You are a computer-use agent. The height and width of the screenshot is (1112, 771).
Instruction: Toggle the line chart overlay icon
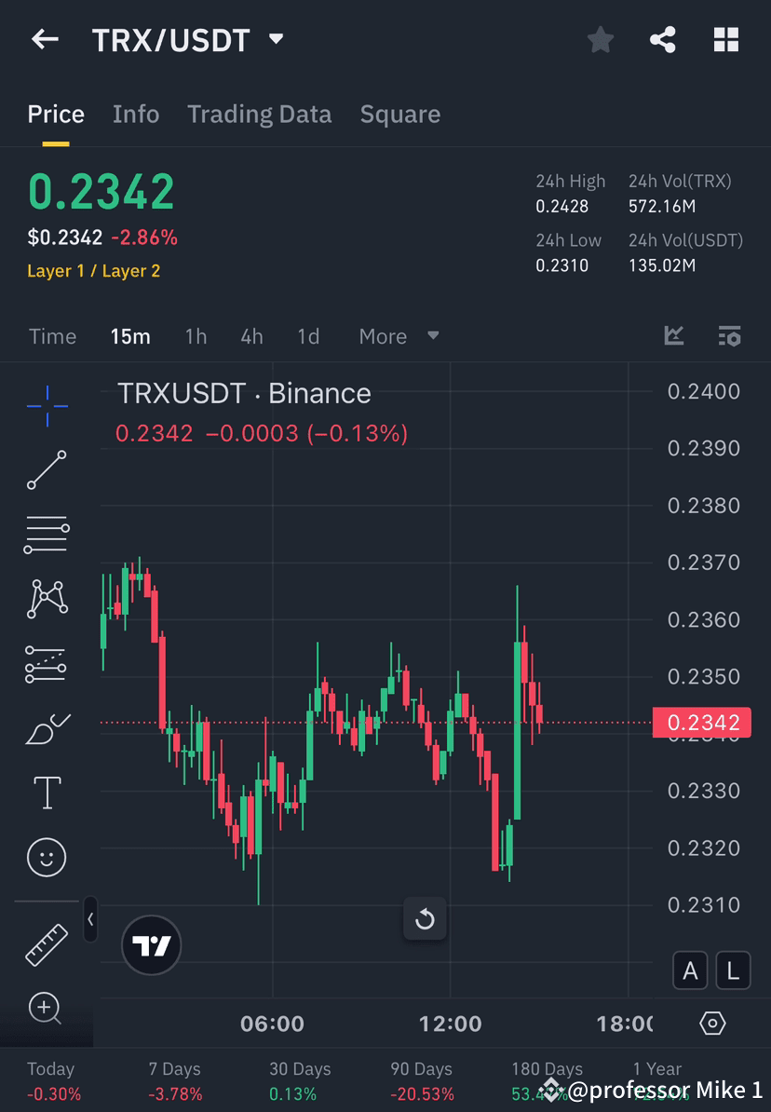[x=673, y=336]
